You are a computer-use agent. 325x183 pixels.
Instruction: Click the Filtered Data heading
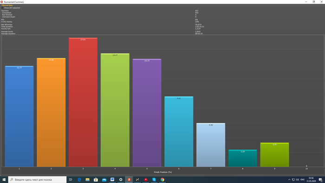click(x=7, y=6)
